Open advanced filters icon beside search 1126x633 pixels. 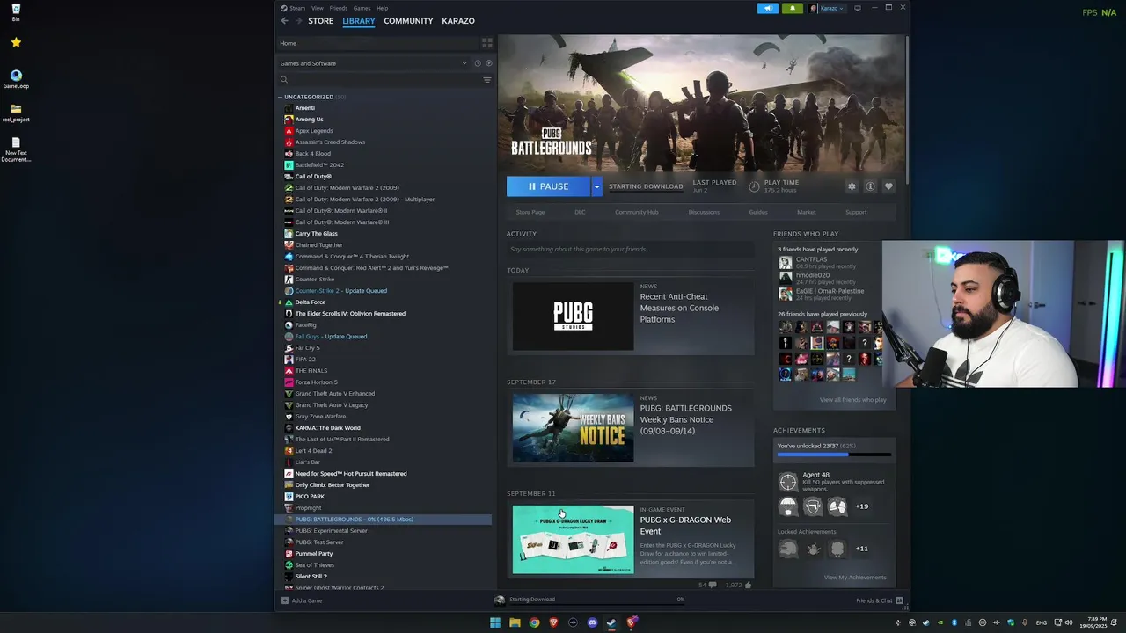click(x=486, y=80)
